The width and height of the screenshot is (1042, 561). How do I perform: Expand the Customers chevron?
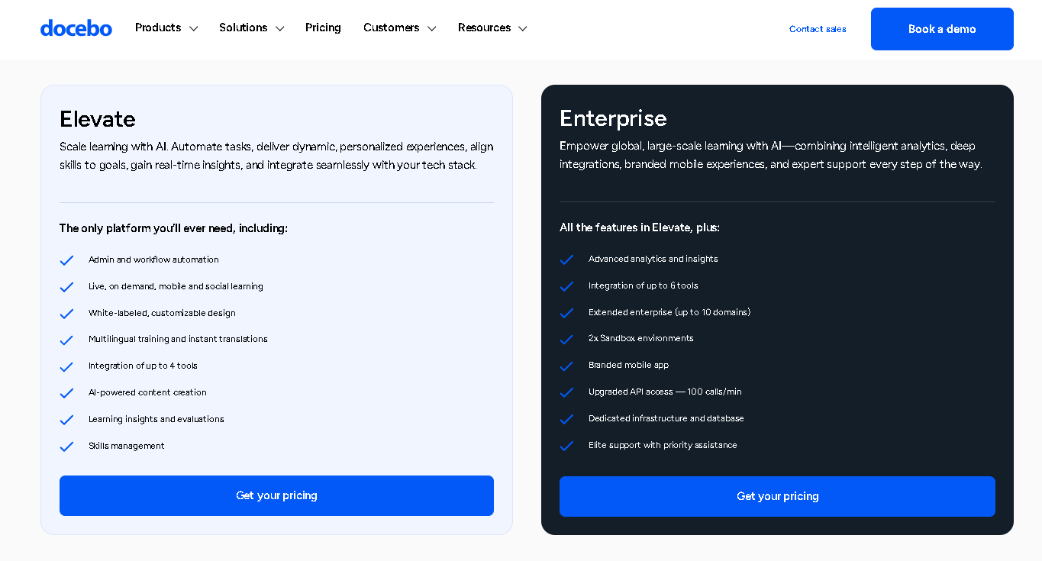(x=431, y=29)
